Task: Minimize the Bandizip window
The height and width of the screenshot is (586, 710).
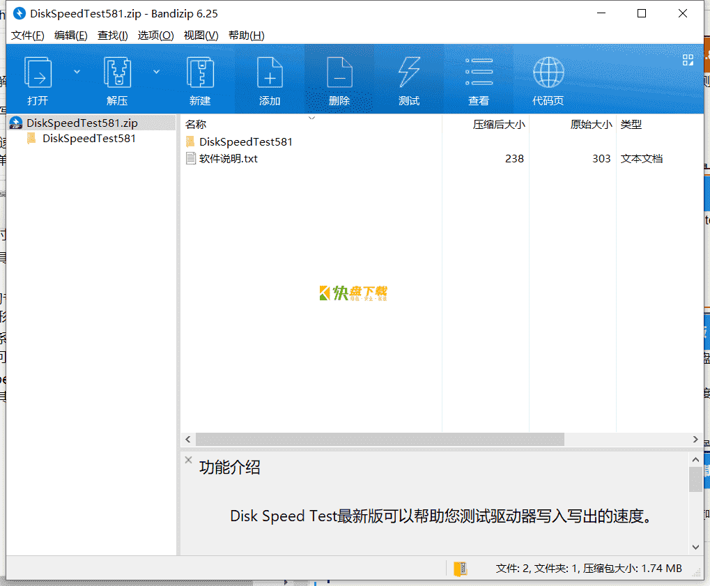Action: [x=601, y=13]
